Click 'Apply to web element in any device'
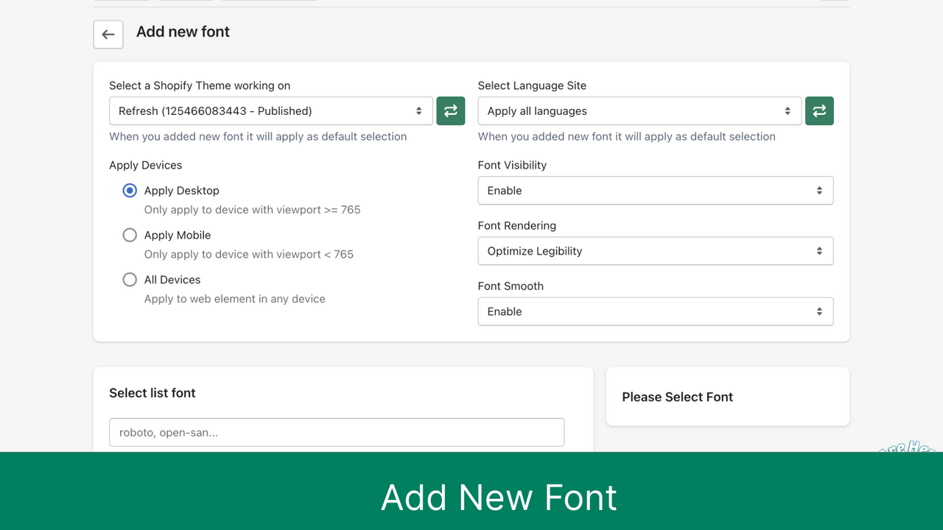The height and width of the screenshot is (530, 943). [235, 299]
